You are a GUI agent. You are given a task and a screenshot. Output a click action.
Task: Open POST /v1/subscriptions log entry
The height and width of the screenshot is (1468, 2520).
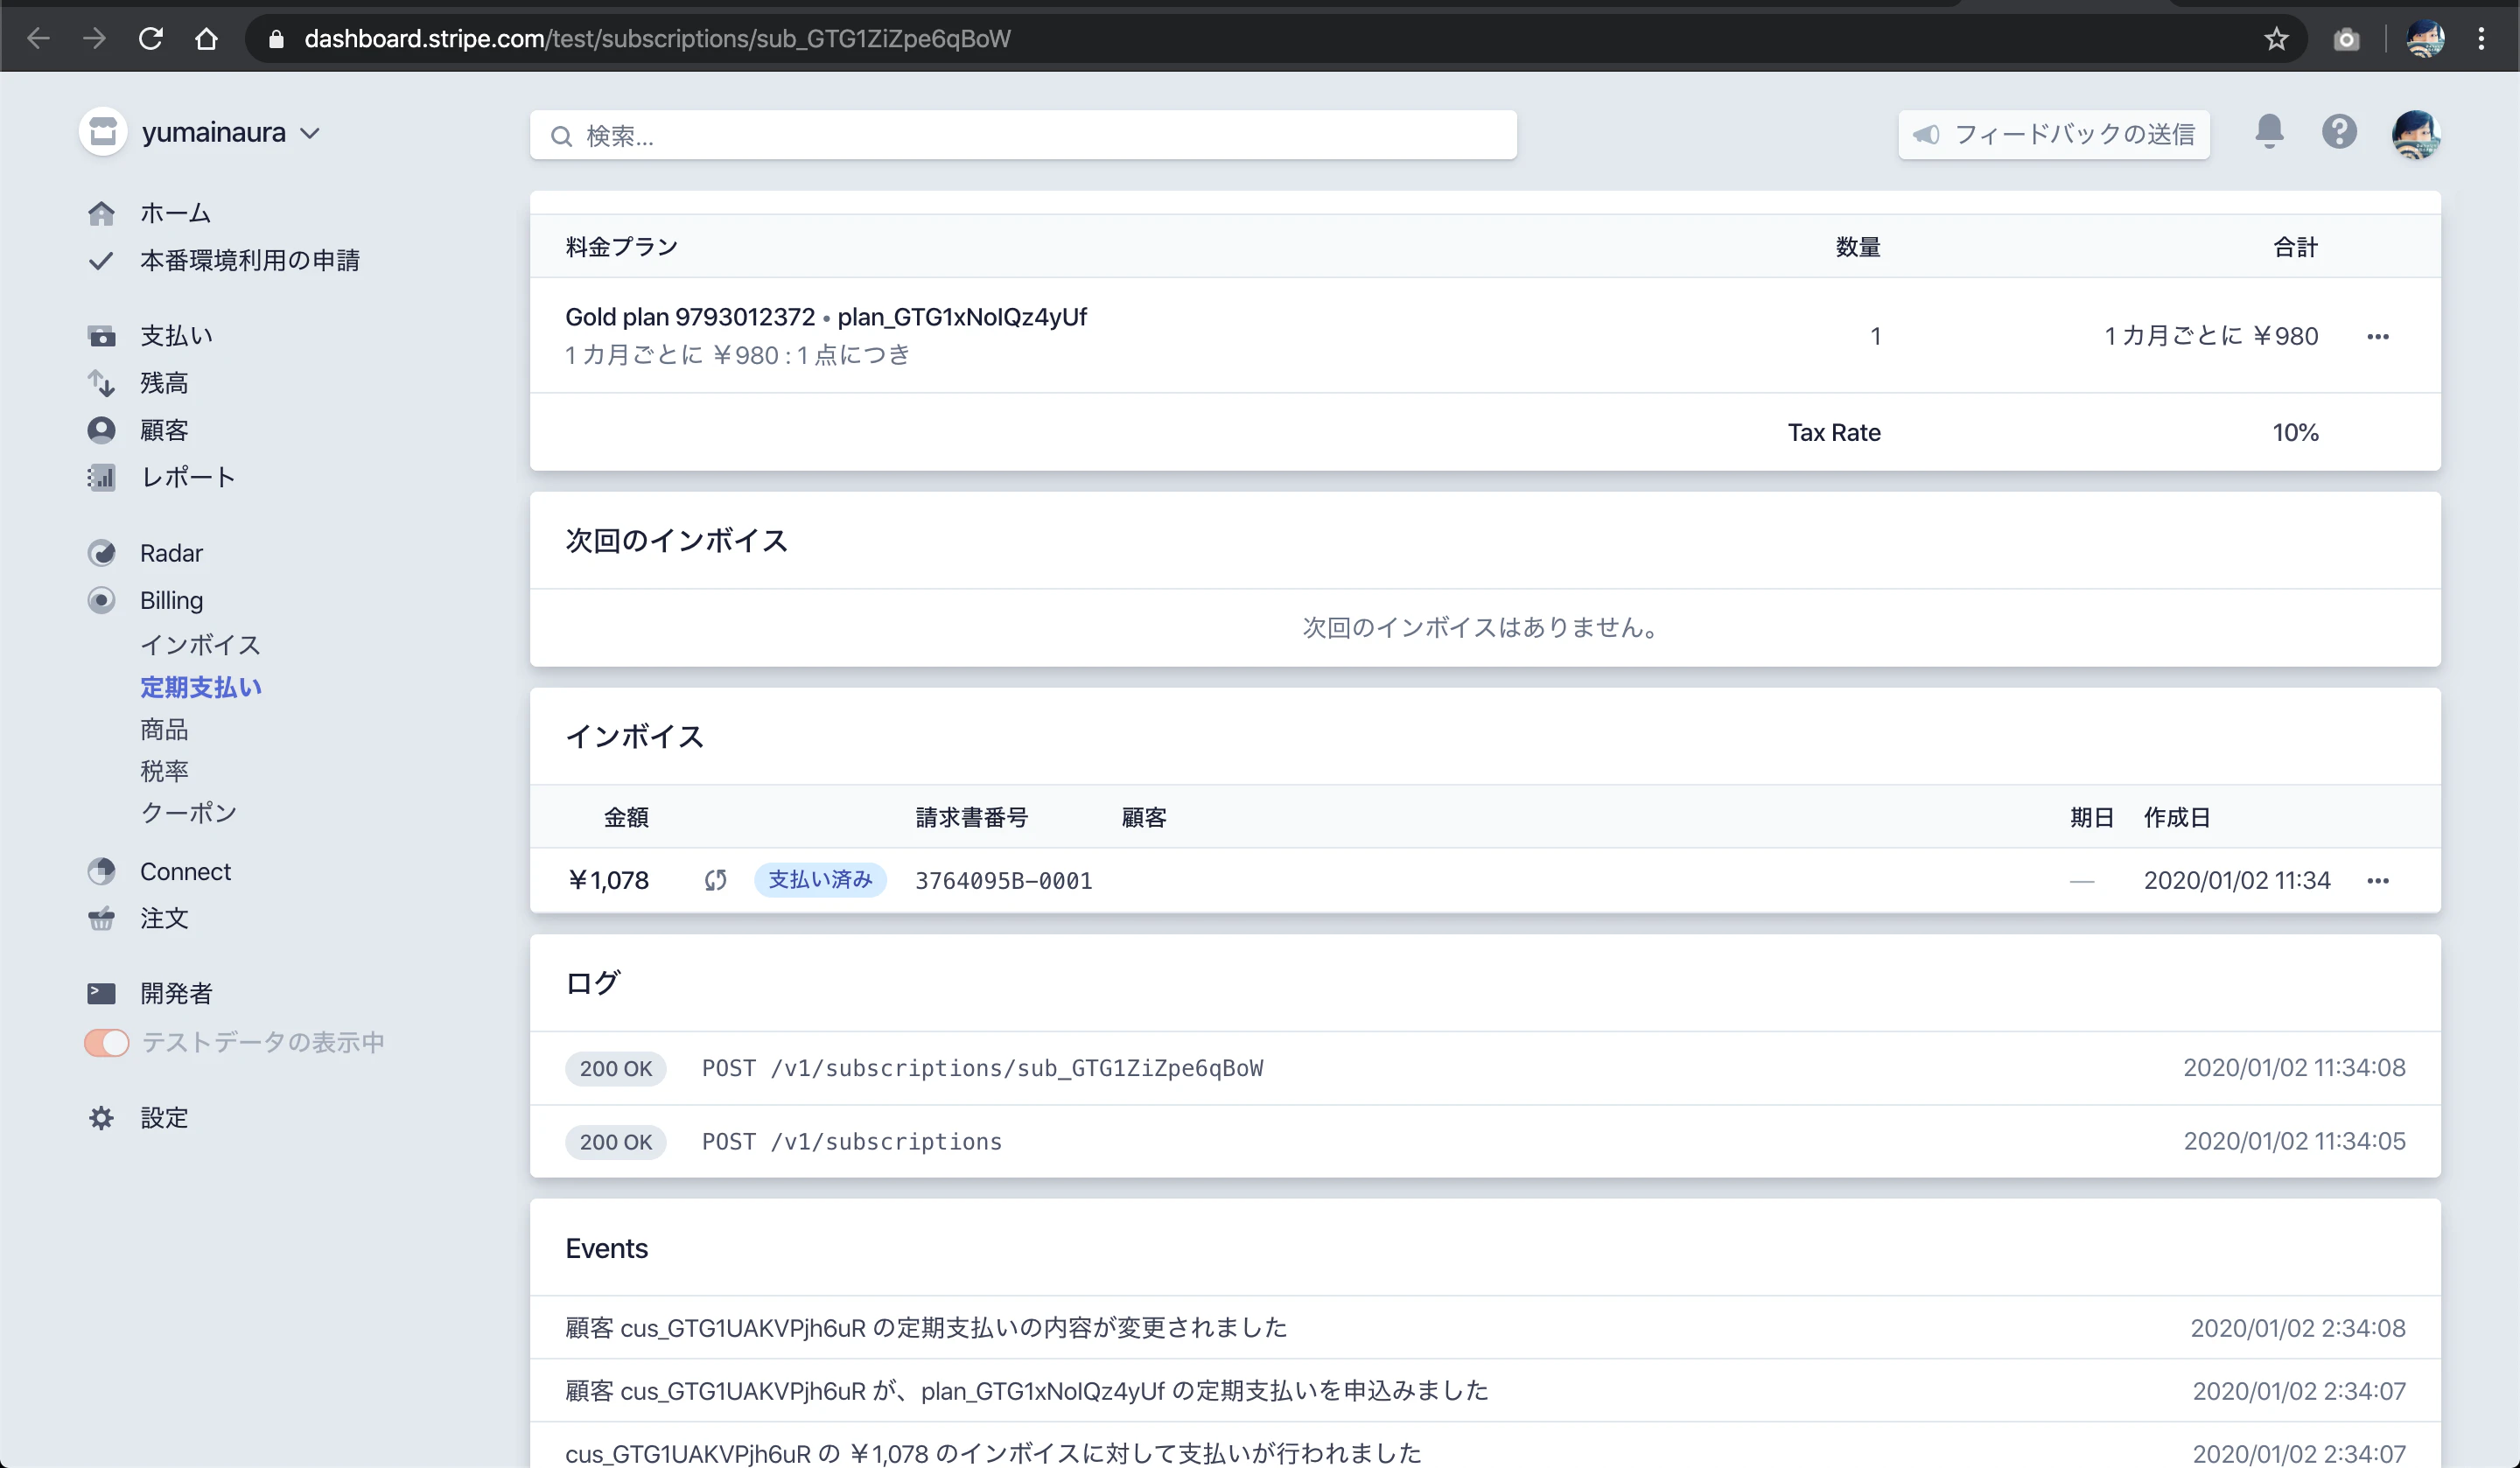(852, 1142)
